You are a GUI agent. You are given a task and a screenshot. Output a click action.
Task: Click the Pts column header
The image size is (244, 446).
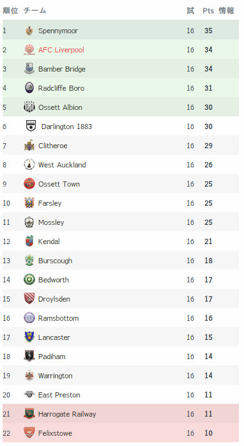point(208,11)
